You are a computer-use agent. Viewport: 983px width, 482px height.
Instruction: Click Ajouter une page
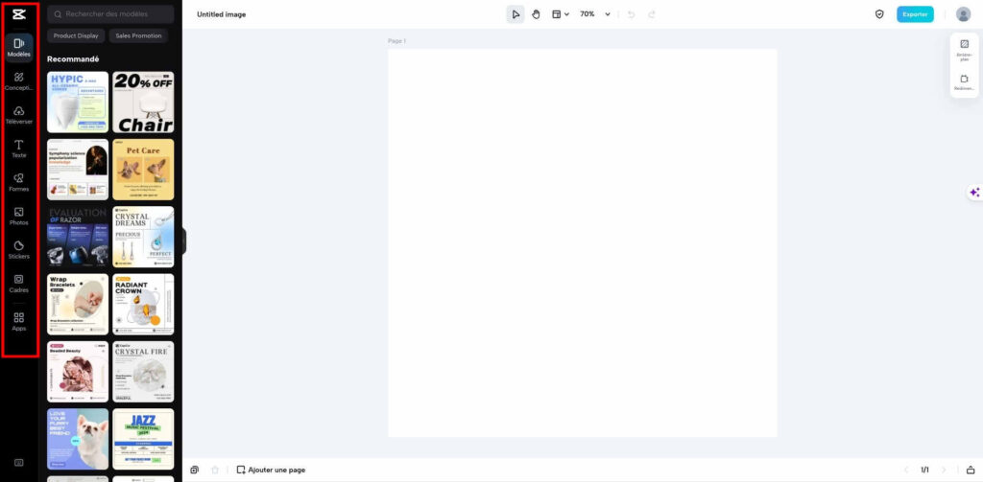point(271,470)
